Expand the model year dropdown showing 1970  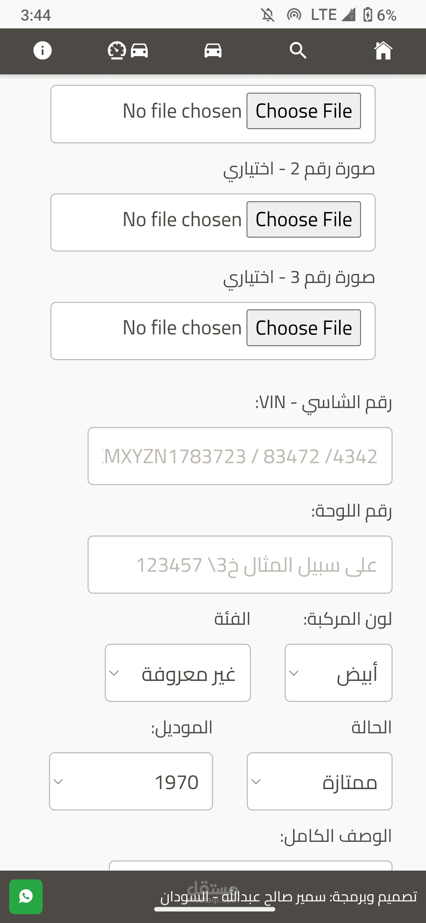point(131,781)
